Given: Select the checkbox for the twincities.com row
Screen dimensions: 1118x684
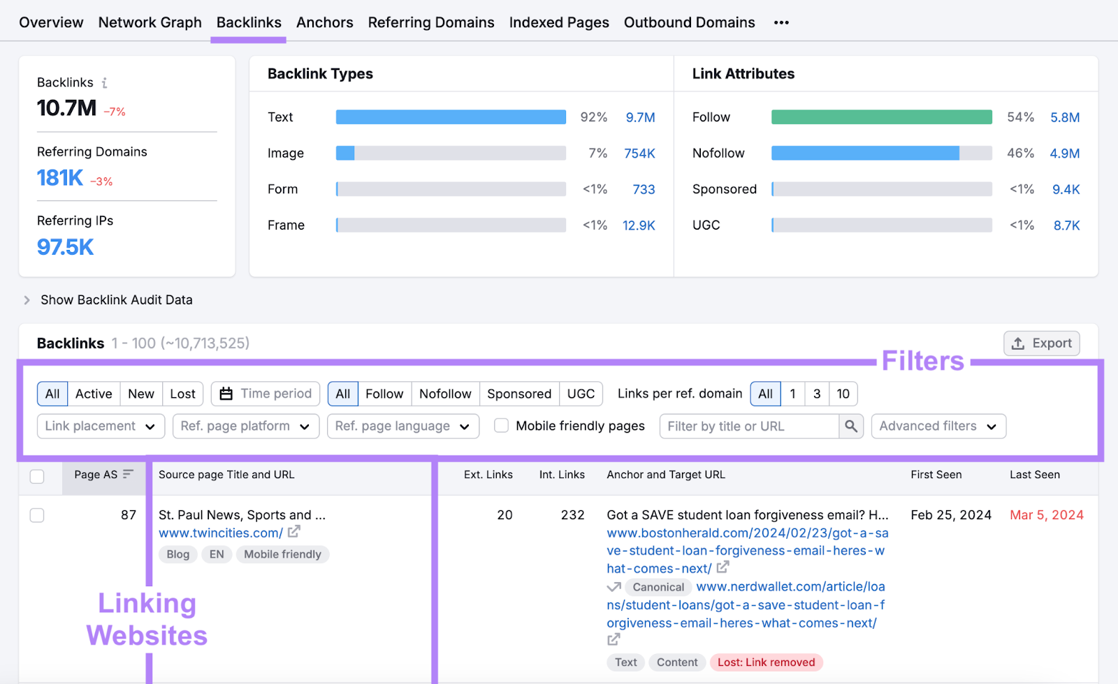Looking at the screenshot, I should [36, 515].
